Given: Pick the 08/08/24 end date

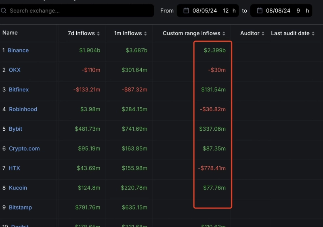Looking at the screenshot, I should [278, 11].
